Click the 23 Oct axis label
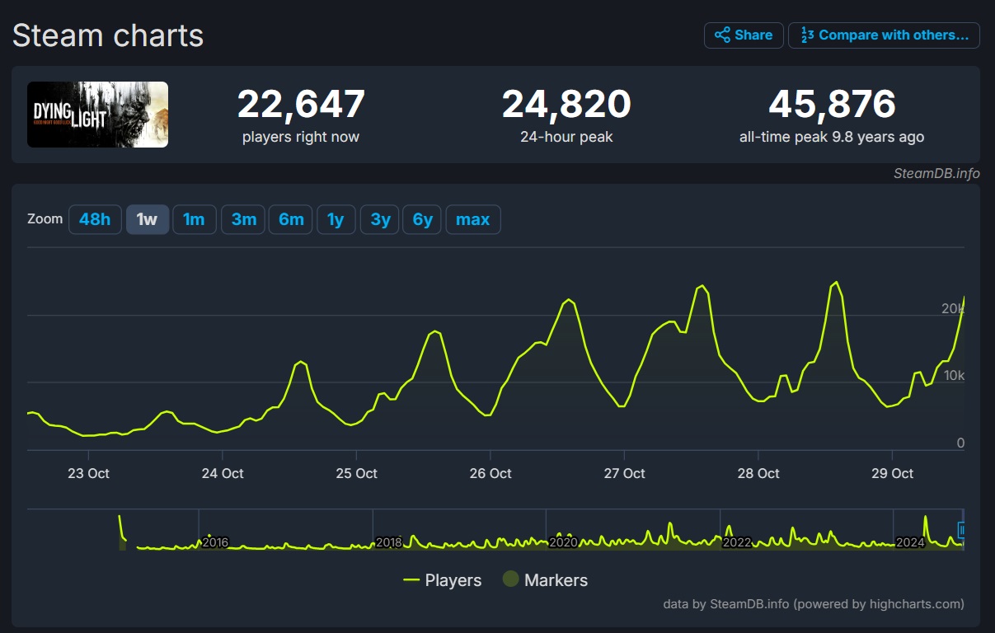The height and width of the screenshot is (633, 995). point(88,473)
